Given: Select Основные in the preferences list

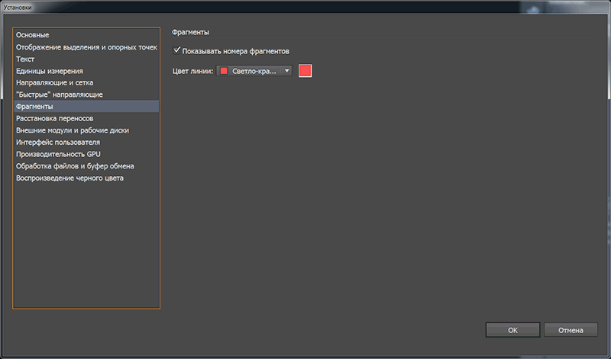Looking at the screenshot, I should [x=33, y=35].
